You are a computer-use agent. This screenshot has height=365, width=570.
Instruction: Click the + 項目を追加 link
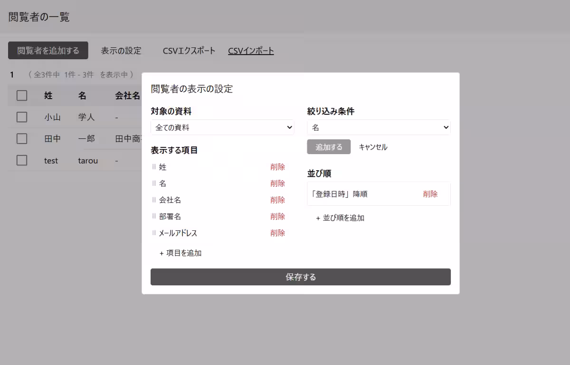point(181,253)
